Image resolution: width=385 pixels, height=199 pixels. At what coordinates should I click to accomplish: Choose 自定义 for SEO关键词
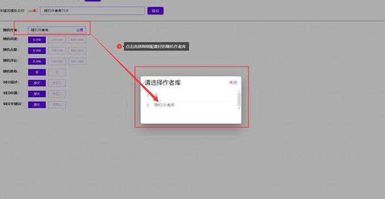(x=57, y=104)
